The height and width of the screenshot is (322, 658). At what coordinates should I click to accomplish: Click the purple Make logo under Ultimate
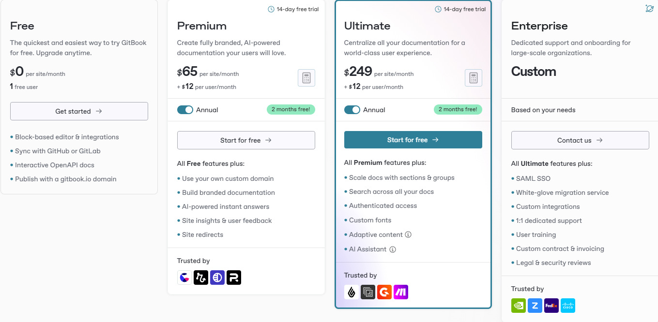(401, 292)
